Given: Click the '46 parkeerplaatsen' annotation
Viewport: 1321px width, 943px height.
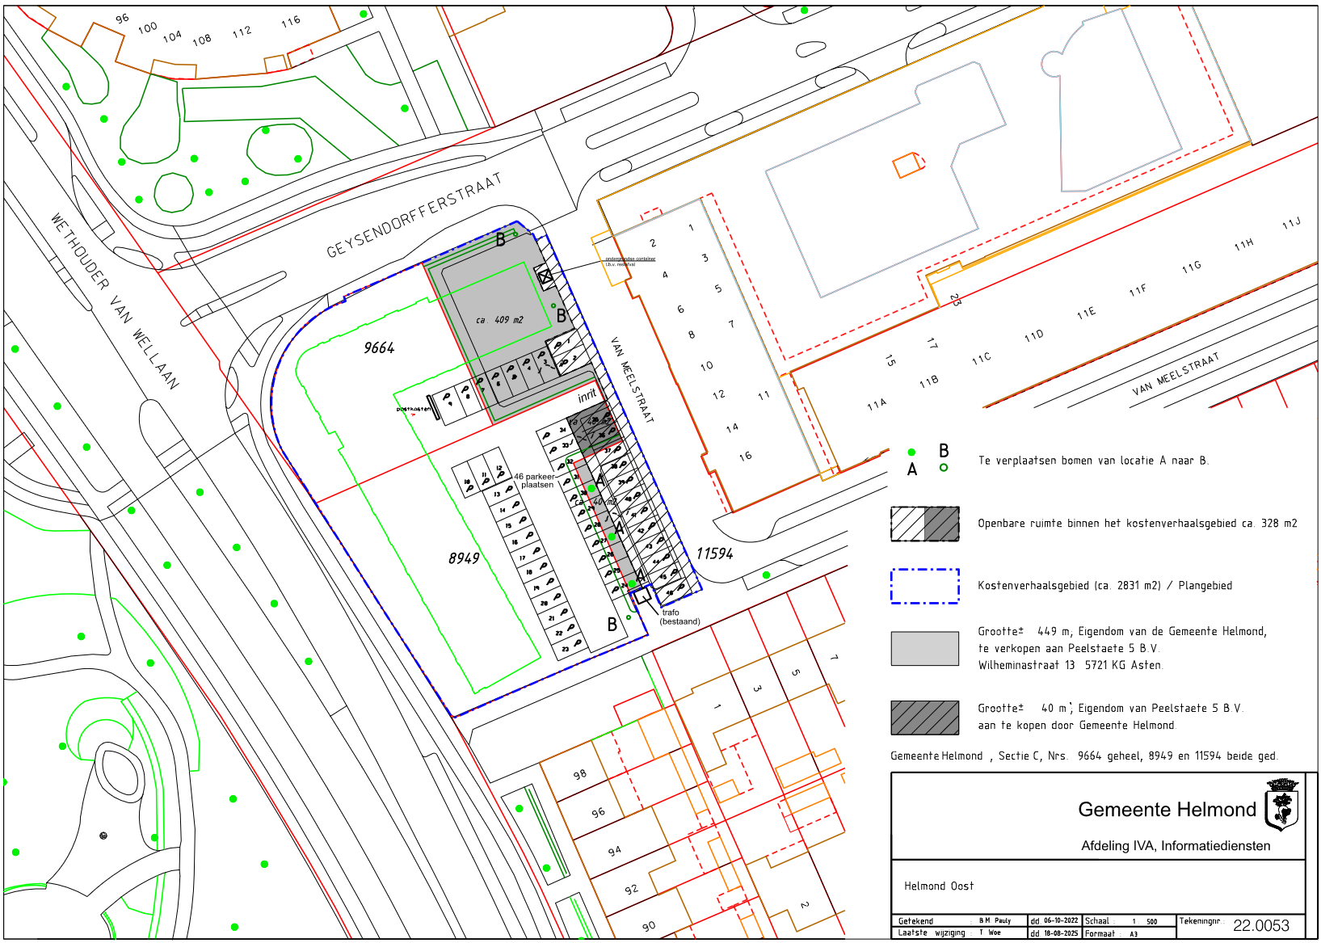Looking at the screenshot, I should [535, 481].
